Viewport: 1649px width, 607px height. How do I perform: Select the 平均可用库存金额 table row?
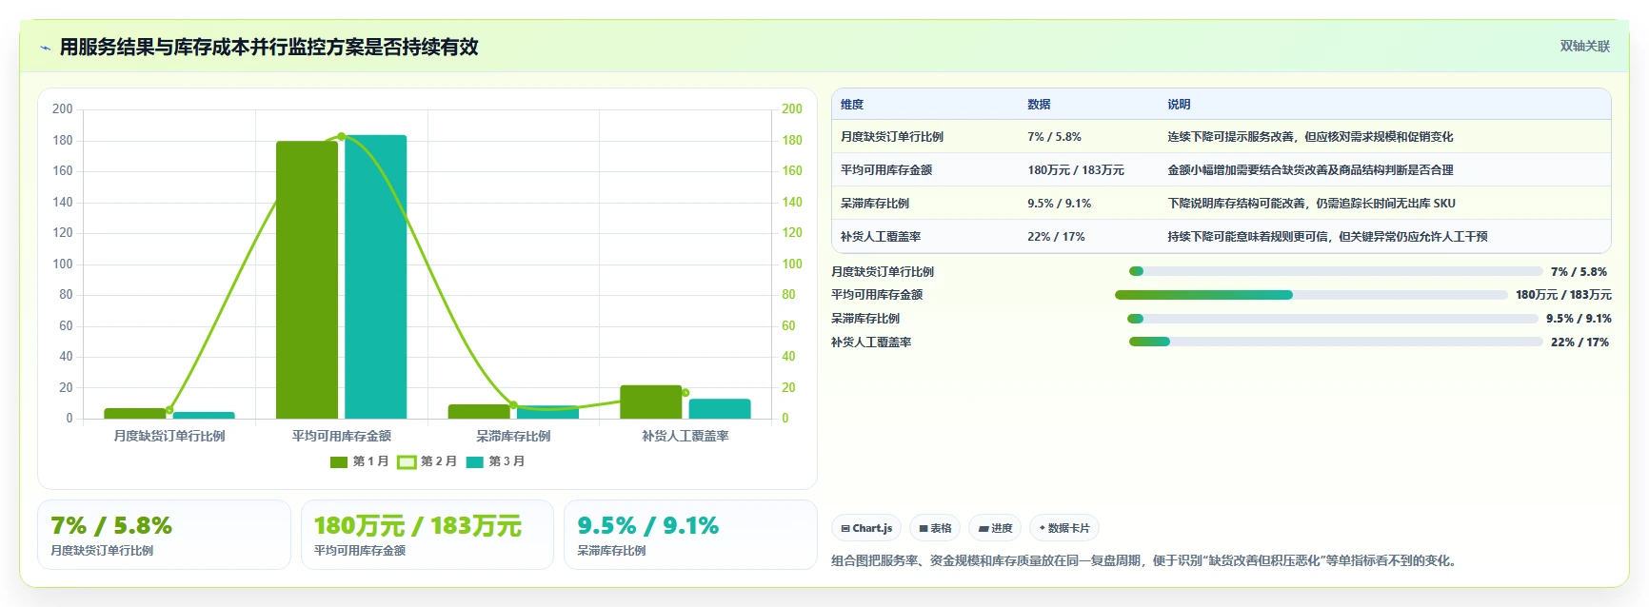(1222, 170)
